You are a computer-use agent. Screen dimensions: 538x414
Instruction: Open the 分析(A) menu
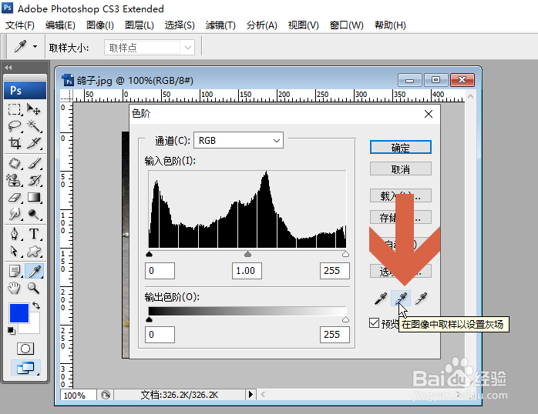click(x=261, y=25)
